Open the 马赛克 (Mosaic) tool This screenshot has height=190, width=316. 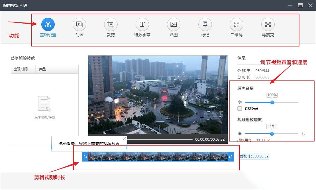point(268,25)
